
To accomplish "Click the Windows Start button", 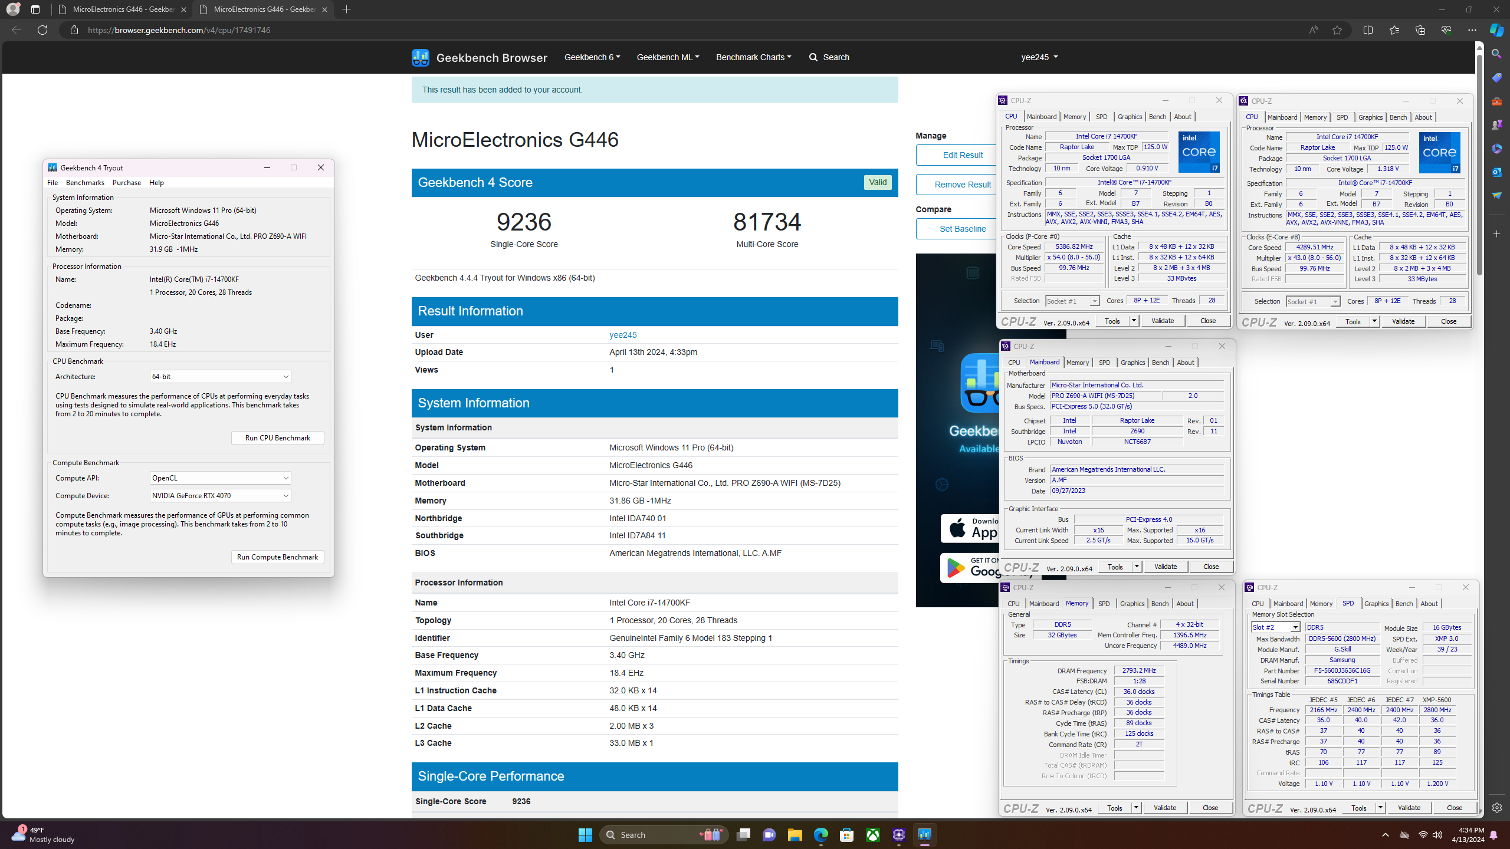I will coord(585,835).
